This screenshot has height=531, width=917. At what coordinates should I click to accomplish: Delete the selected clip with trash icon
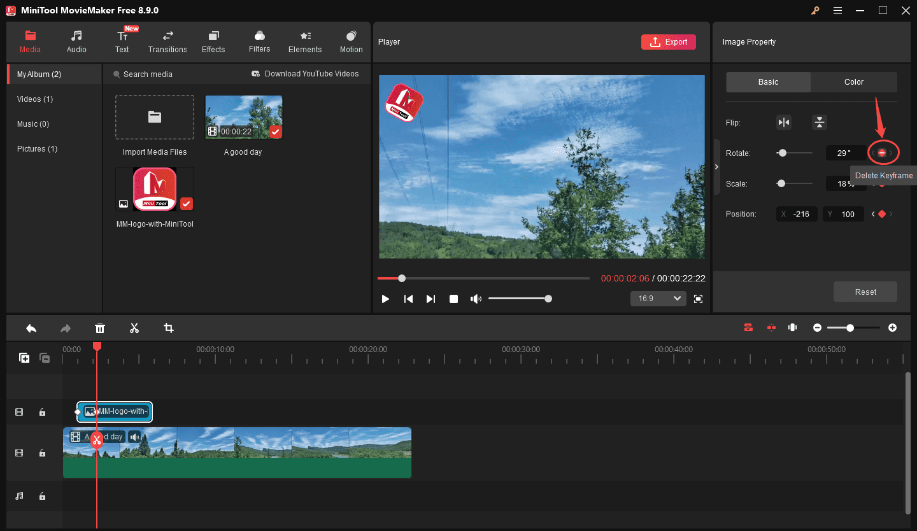pyautogui.click(x=100, y=328)
